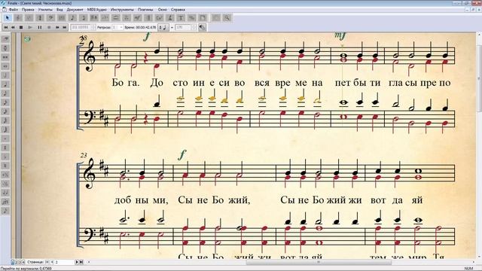Select the Time Signature tool
The image size is (482, 271).
(x=40, y=18)
